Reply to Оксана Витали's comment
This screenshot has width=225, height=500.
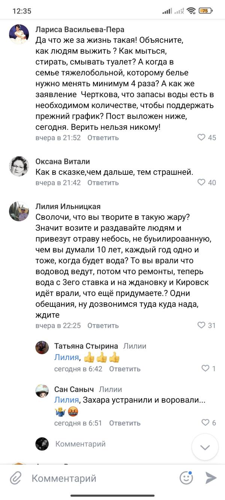point(103,183)
